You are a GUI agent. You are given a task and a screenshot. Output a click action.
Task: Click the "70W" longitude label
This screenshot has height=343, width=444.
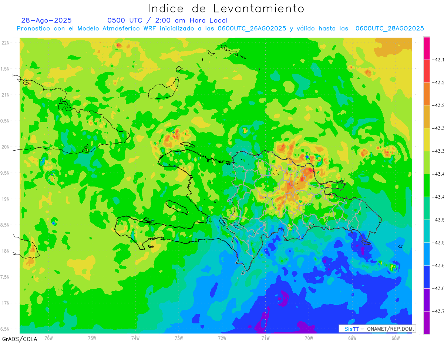[309, 338]
